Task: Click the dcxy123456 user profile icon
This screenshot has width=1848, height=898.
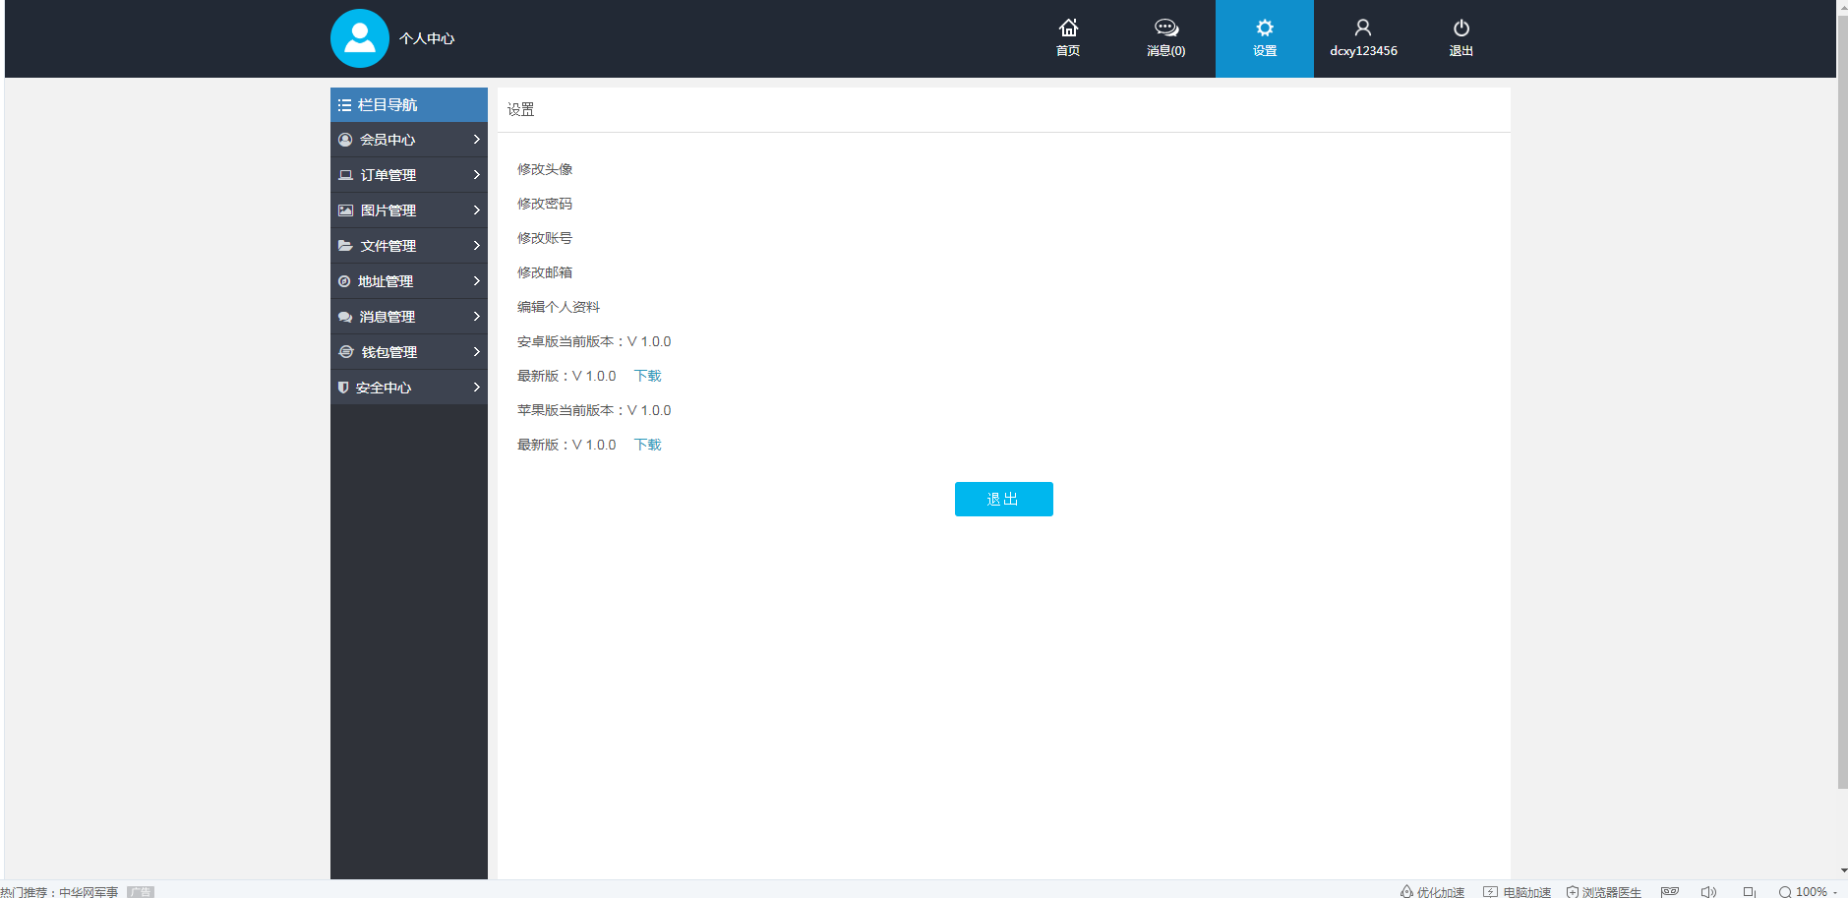Action: [x=1363, y=28]
